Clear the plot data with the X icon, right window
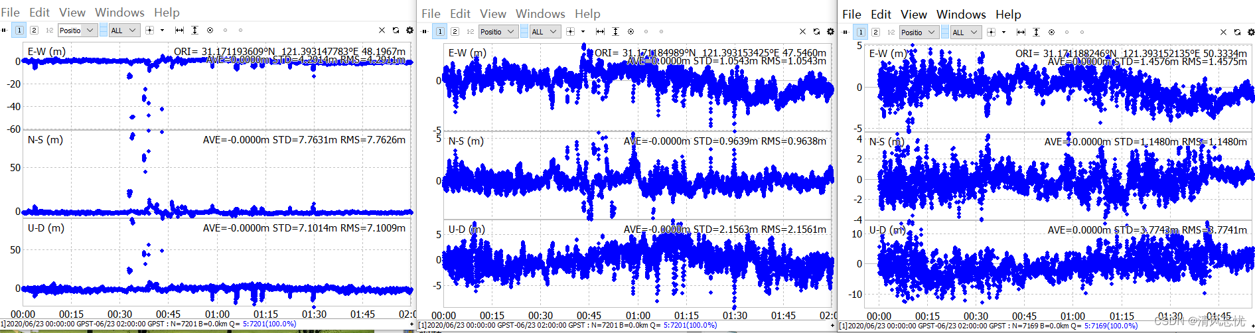The image size is (1255, 333). point(1223,32)
